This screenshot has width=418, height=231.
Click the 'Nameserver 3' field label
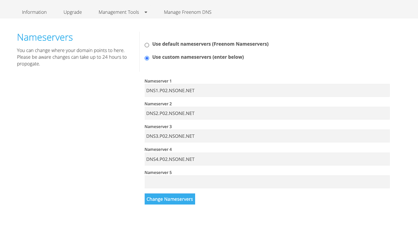click(158, 126)
